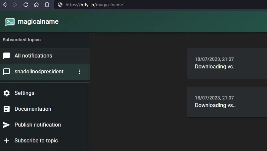267x151 pixels.
Task: Show site info via the globe icon
Action: click(60, 5)
